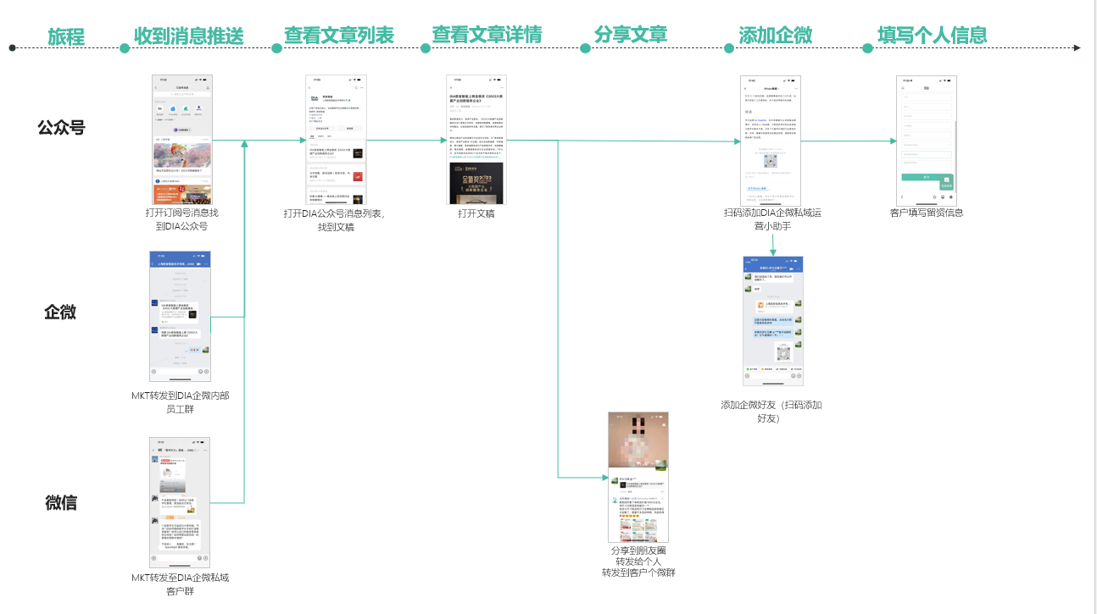Click the caption 打开DIA公众号消息列表,找到文稿

coord(334,220)
